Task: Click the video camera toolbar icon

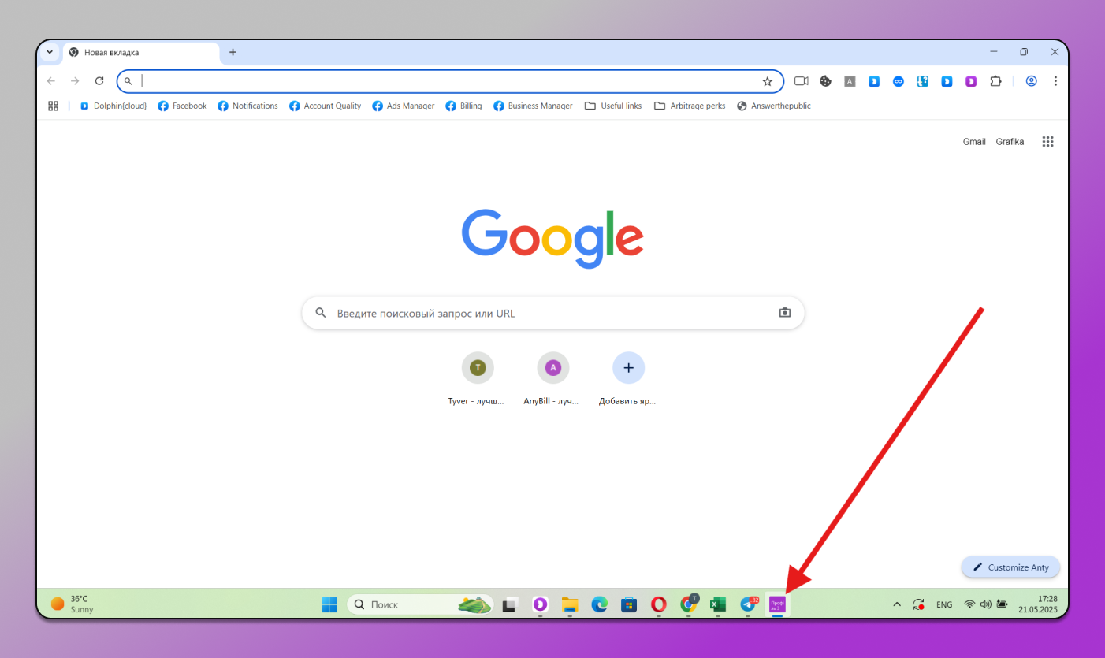Action: click(x=802, y=81)
